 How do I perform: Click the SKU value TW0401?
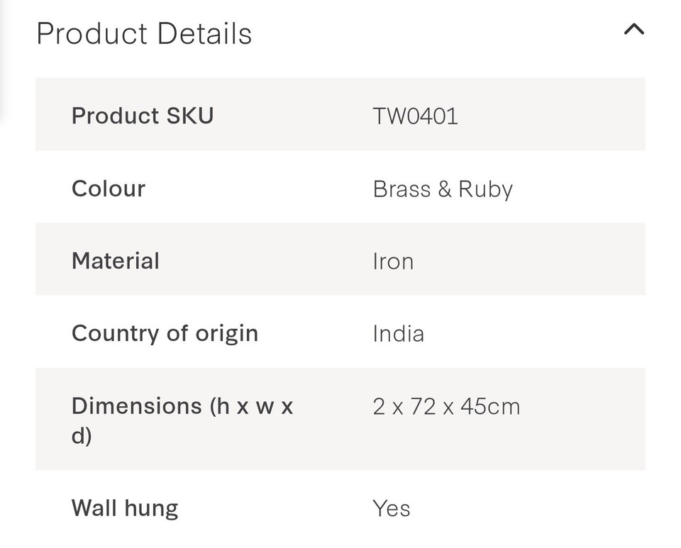(416, 116)
